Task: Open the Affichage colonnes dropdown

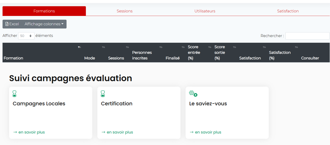Action: (44, 24)
